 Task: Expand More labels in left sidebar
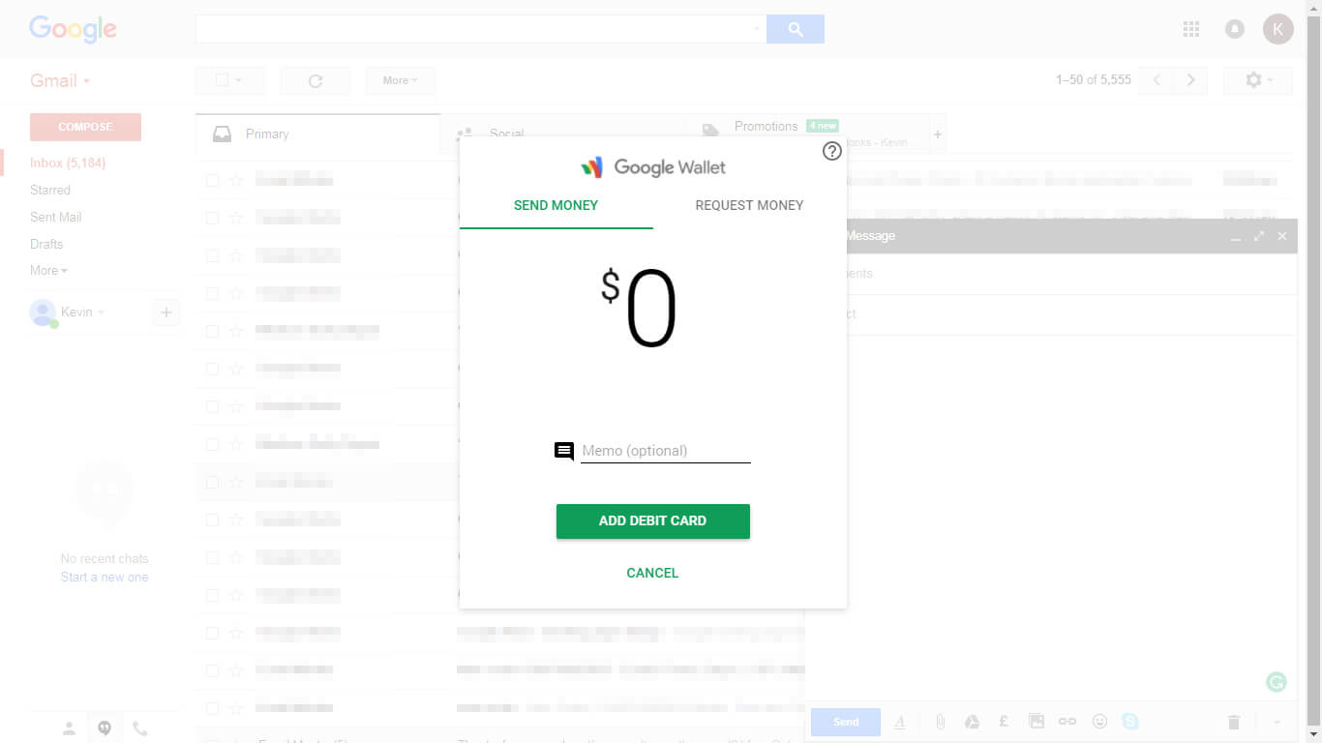[48, 271]
